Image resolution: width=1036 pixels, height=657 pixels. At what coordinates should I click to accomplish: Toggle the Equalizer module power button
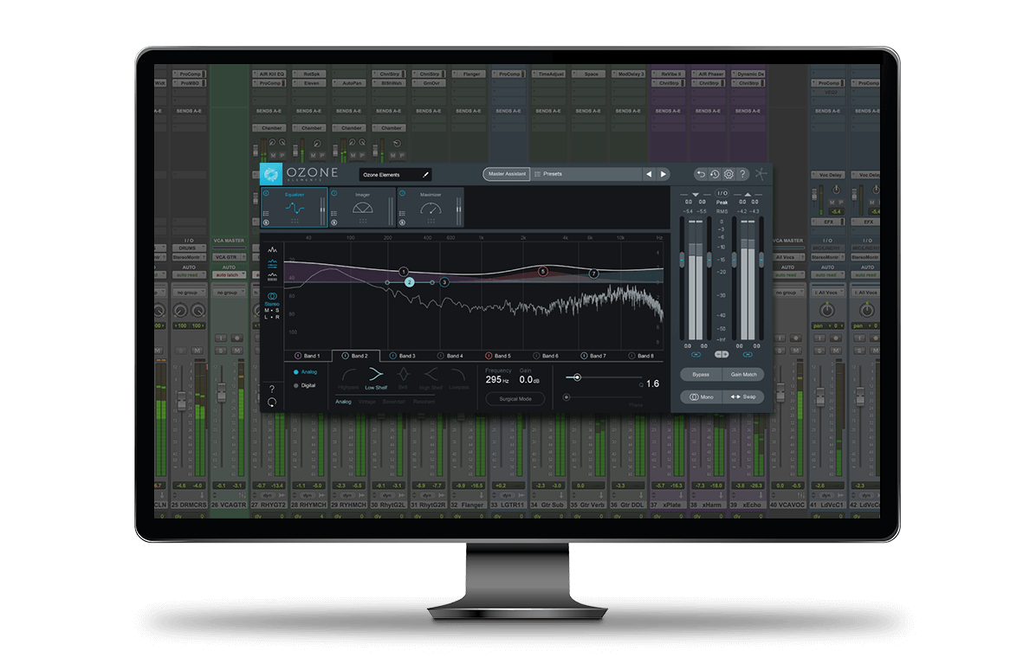266,194
